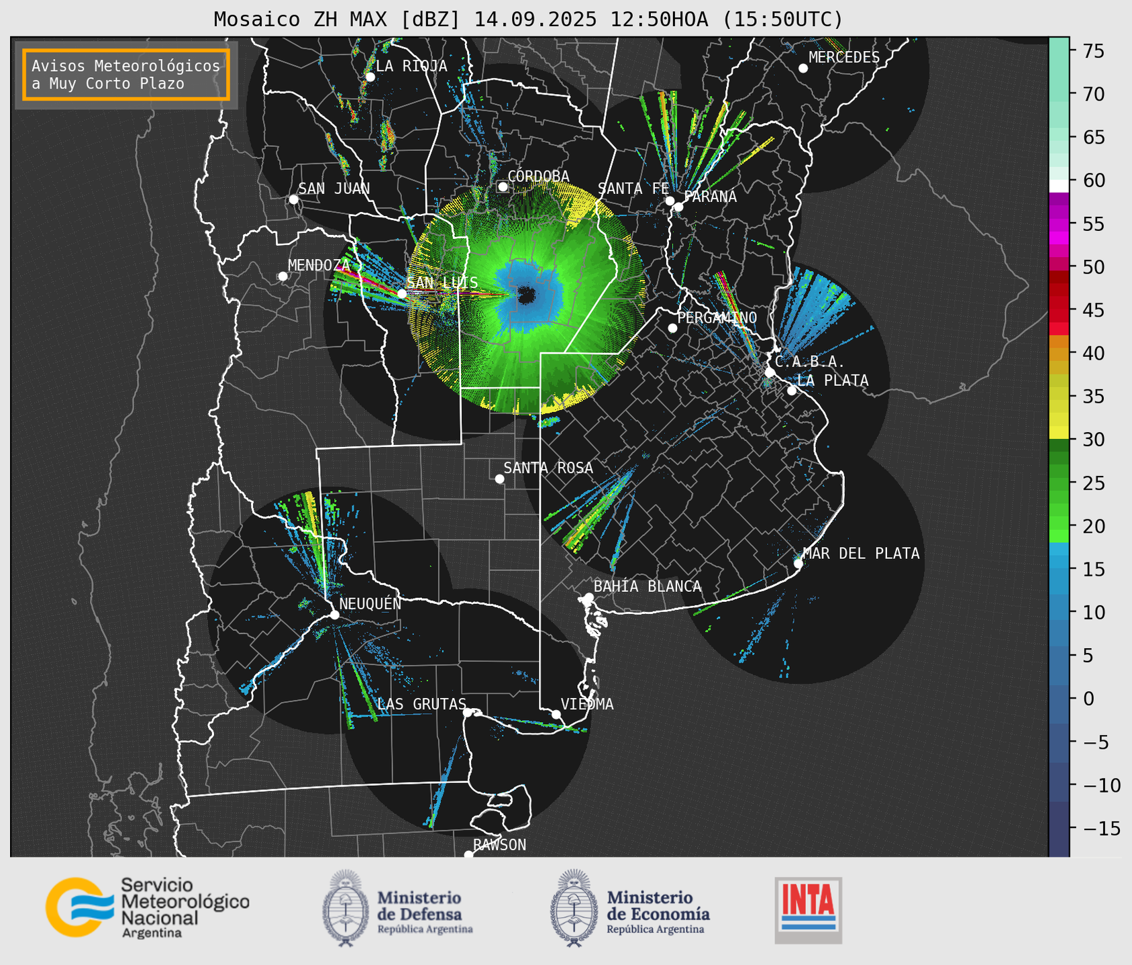1132x965 pixels.
Task: Select the MENDOZA city marker
Action: pos(282,276)
